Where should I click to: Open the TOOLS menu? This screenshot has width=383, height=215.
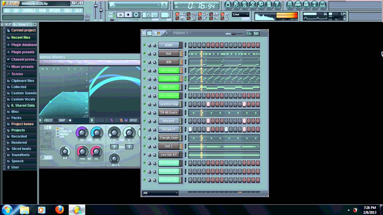click(x=68, y=11)
